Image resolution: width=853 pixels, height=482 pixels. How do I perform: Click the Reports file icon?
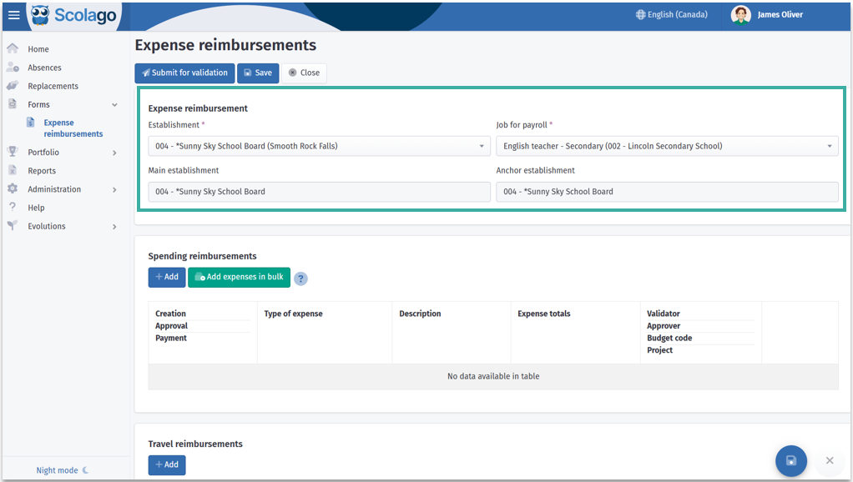(13, 170)
